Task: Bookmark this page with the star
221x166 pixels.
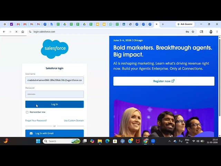Action: click(193, 32)
